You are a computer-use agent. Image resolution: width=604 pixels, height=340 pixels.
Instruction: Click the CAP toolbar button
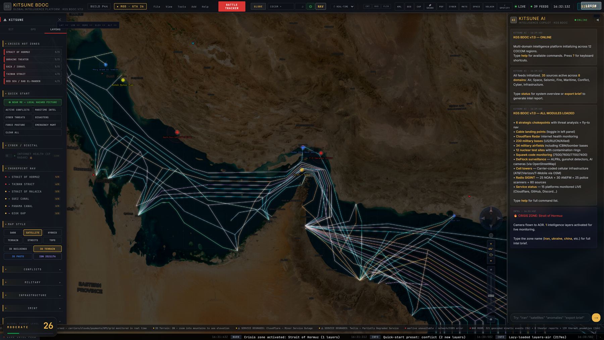tap(419, 6)
